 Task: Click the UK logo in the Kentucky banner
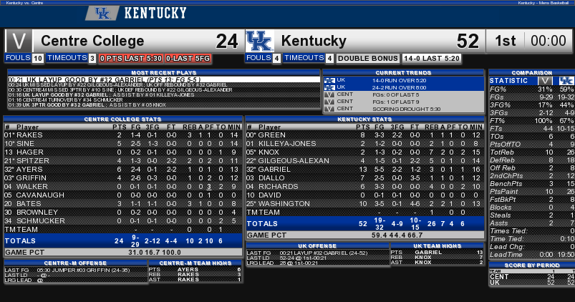[x=102, y=14]
